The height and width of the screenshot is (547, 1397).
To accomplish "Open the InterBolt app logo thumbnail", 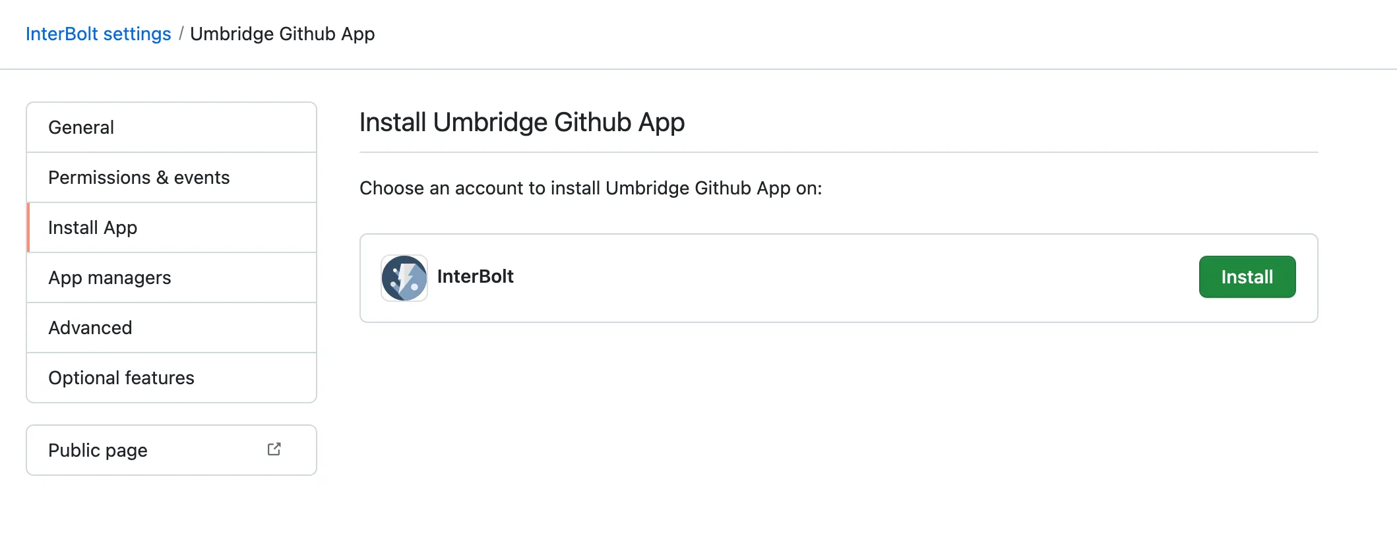I will pos(404,277).
